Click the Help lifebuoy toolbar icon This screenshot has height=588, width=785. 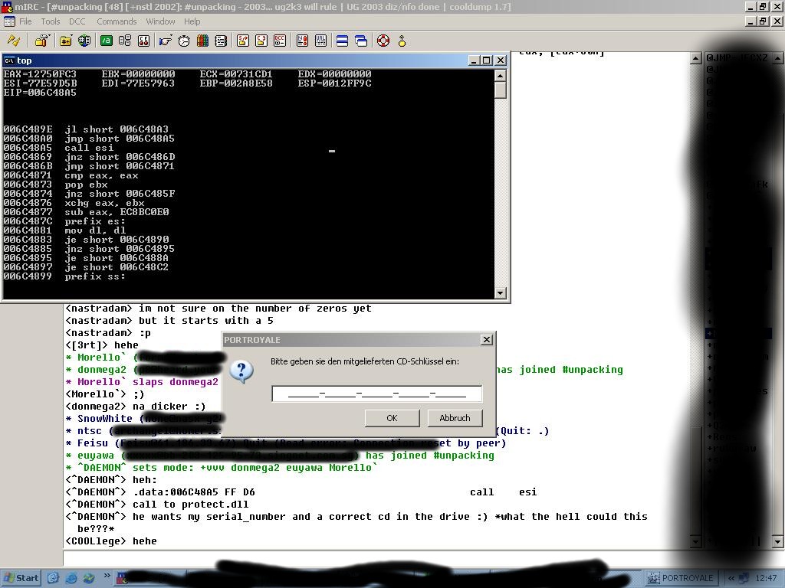click(x=383, y=41)
